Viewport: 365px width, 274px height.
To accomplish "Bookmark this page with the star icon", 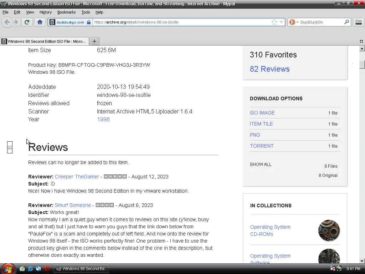I will click(274, 22).
